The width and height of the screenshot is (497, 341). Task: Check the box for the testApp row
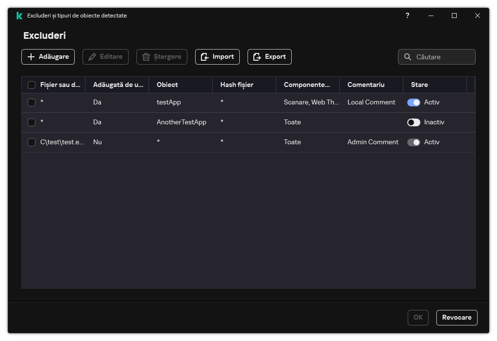[x=32, y=102]
